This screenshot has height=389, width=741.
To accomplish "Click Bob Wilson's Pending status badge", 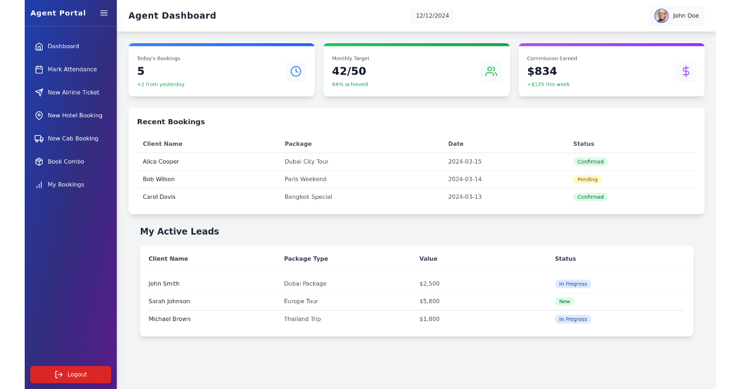I will coord(587,179).
